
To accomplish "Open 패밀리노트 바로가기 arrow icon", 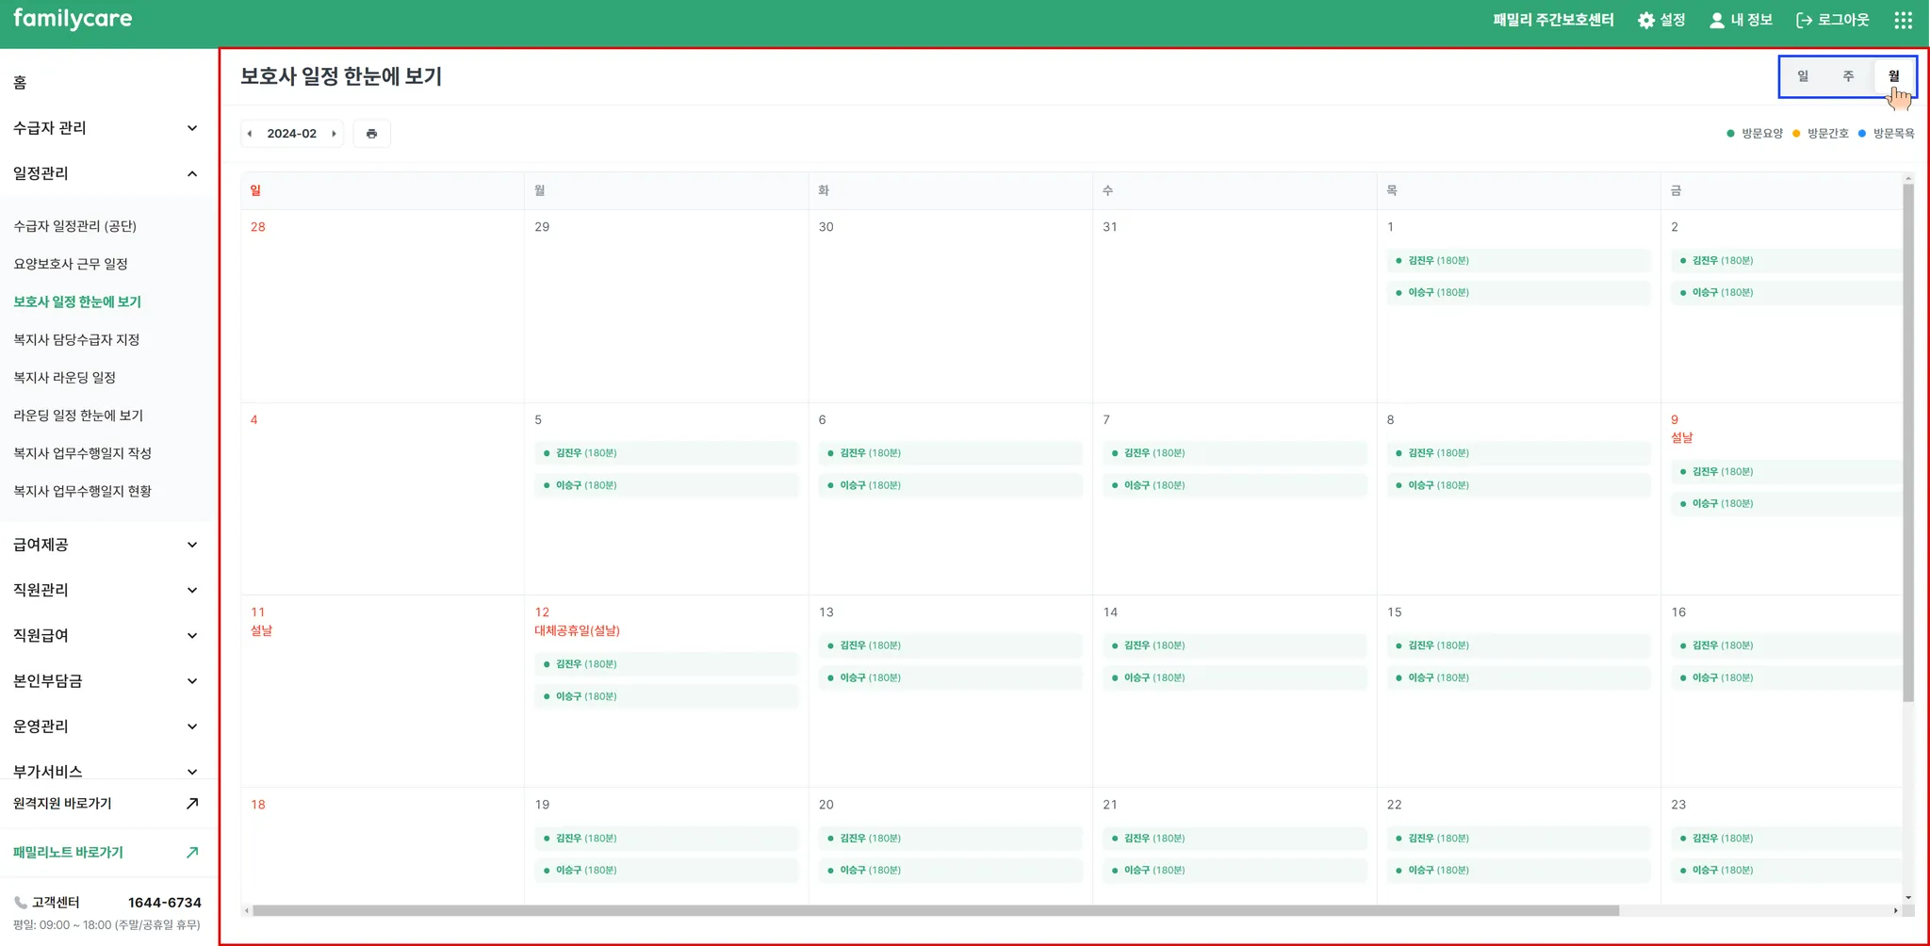I will [192, 853].
